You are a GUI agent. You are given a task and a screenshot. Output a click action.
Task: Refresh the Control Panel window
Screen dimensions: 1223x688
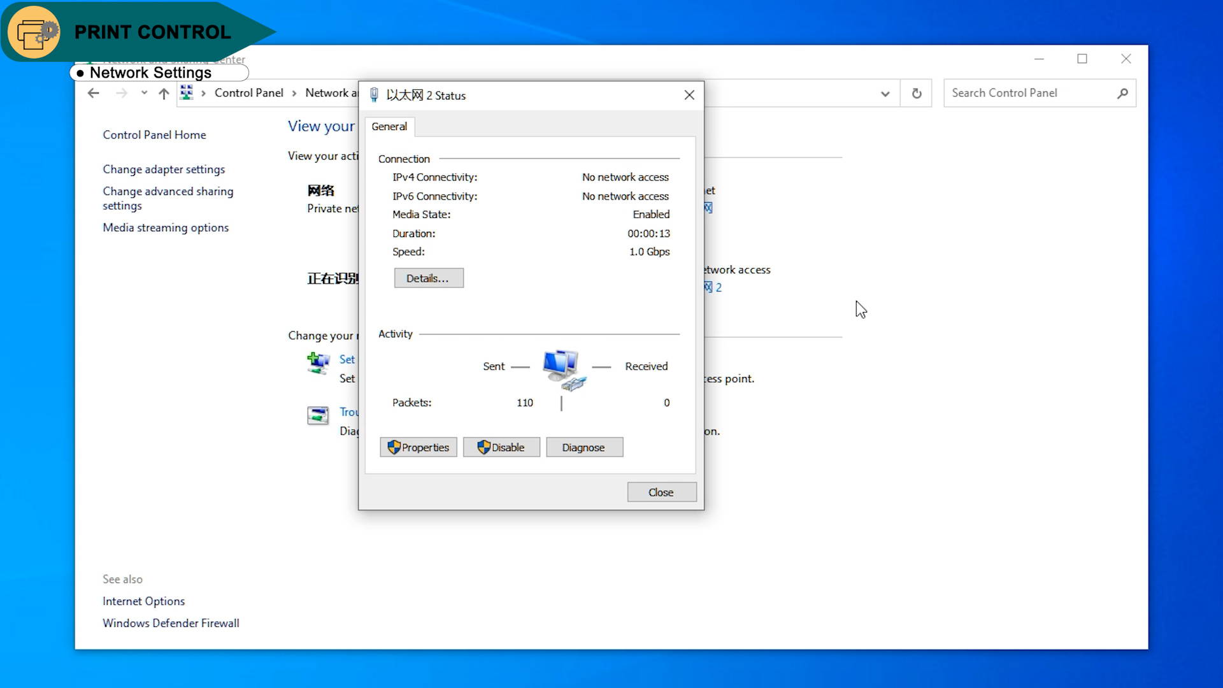coord(917,93)
